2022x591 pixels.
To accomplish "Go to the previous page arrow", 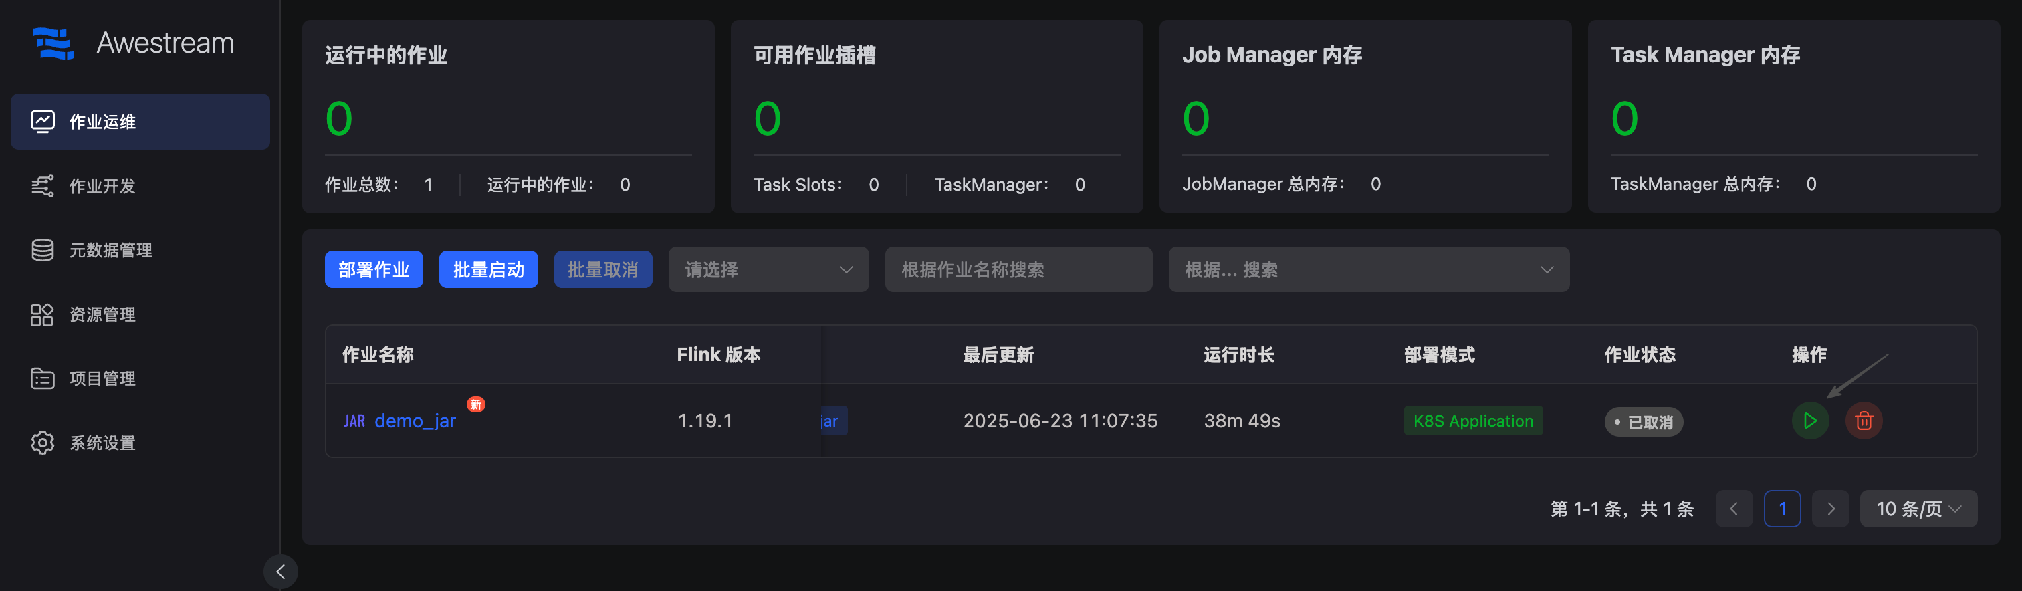I will (x=1734, y=509).
